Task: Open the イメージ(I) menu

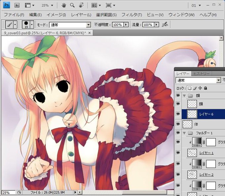Action: (x=56, y=15)
